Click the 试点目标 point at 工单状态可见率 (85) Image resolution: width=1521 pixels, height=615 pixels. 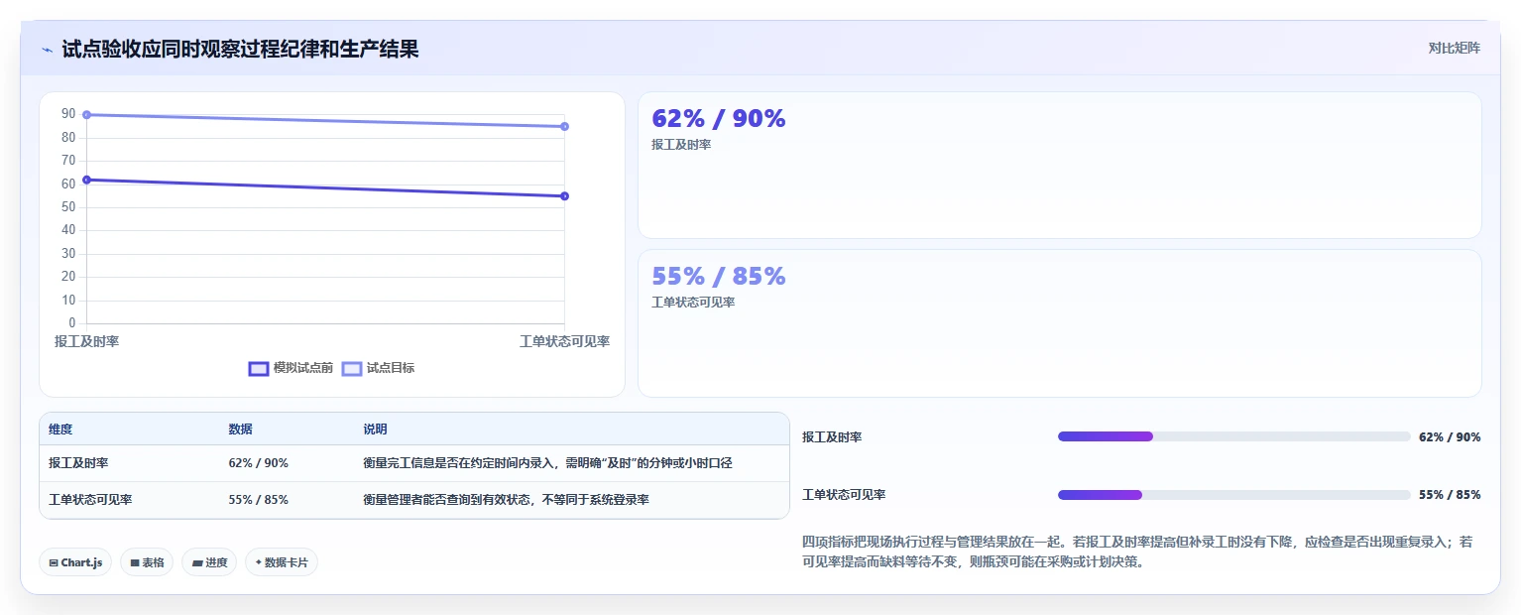[564, 126]
